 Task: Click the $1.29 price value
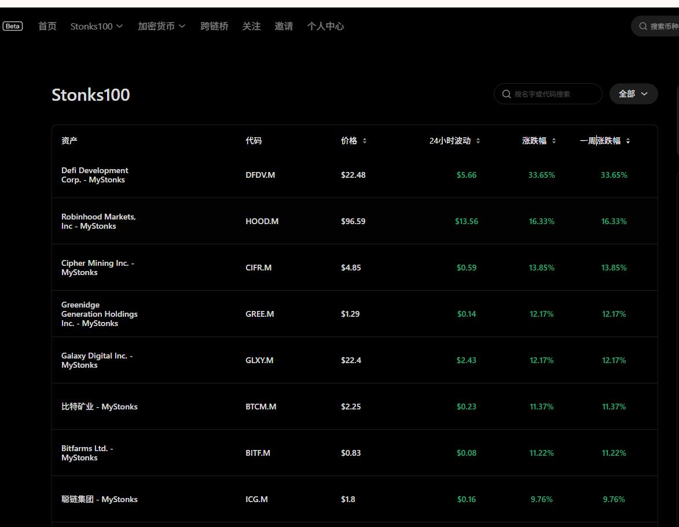(x=350, y=314)
